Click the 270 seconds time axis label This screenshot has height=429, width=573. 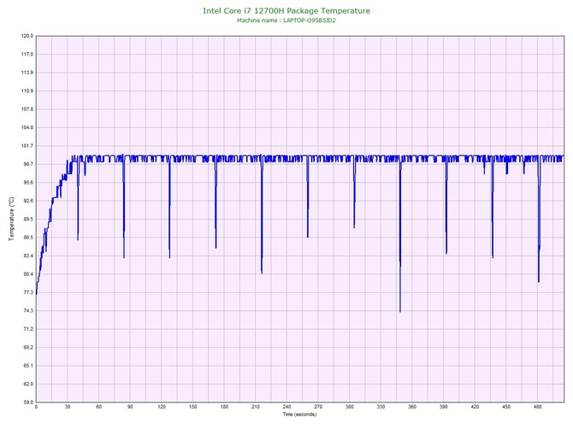(x=318, y=407)
